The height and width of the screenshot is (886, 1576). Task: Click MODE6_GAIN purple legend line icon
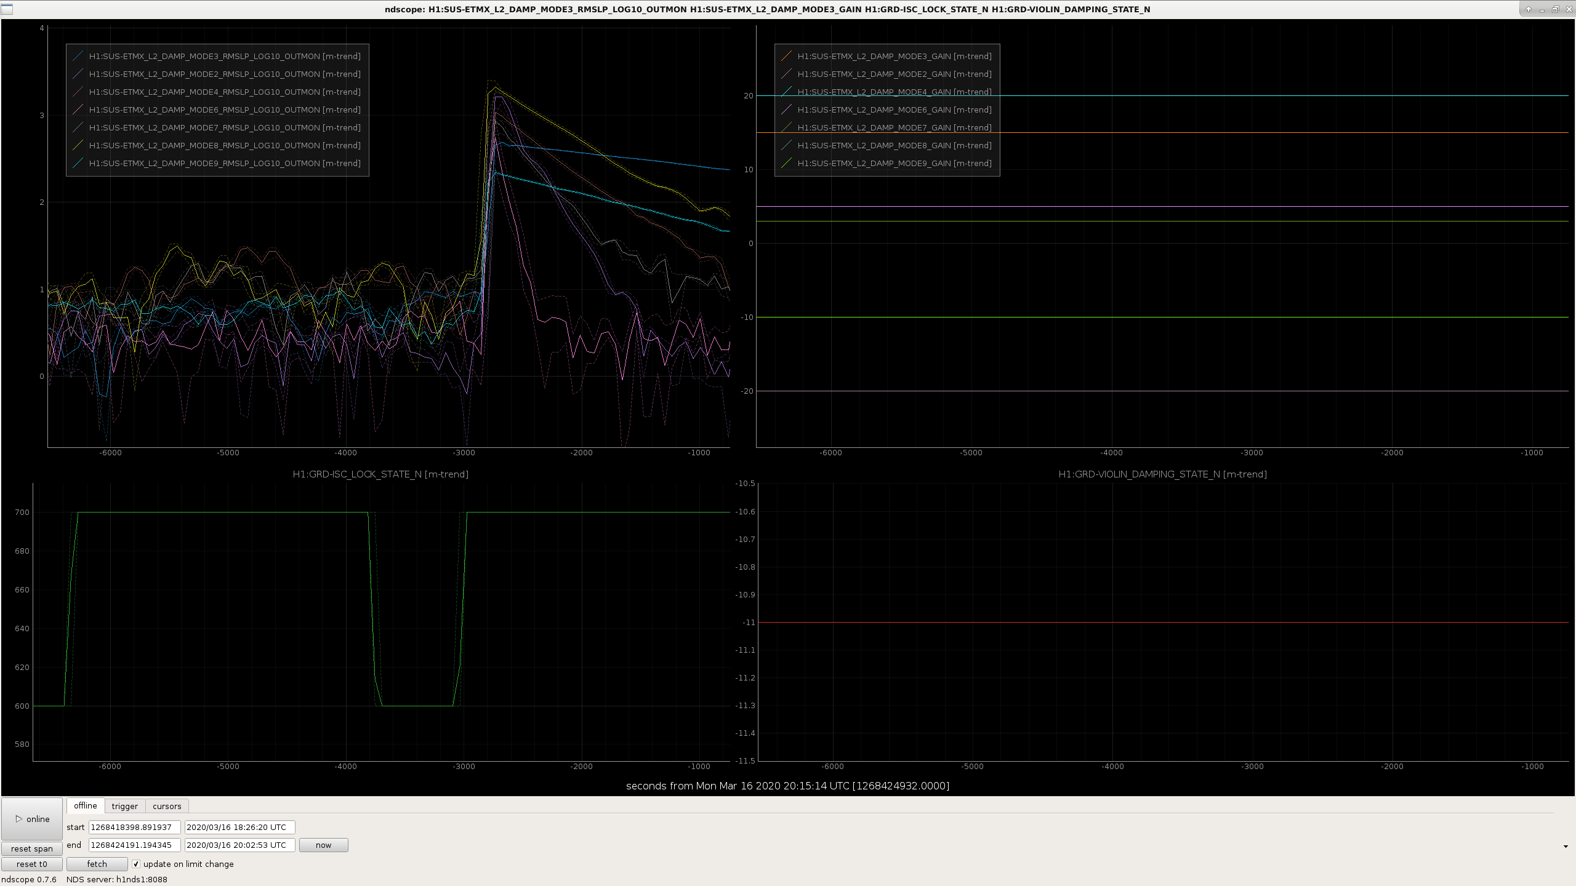[786, 110]
